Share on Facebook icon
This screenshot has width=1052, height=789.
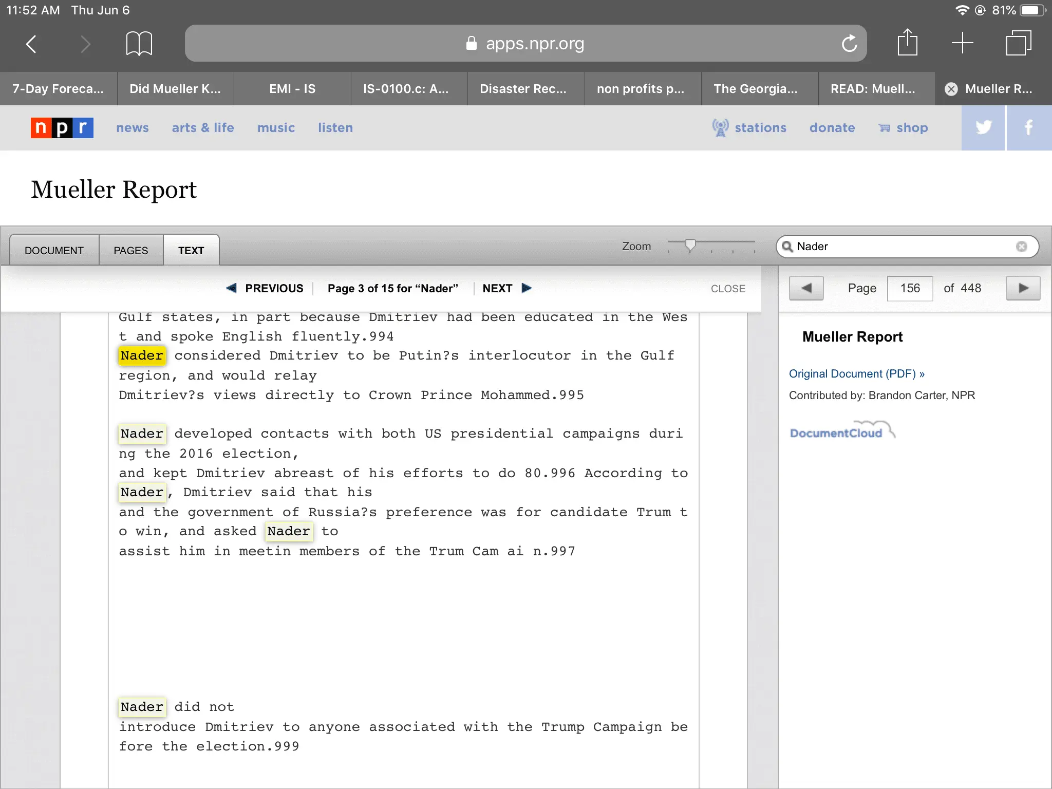pyautogui.click(x=1028, y=127)
